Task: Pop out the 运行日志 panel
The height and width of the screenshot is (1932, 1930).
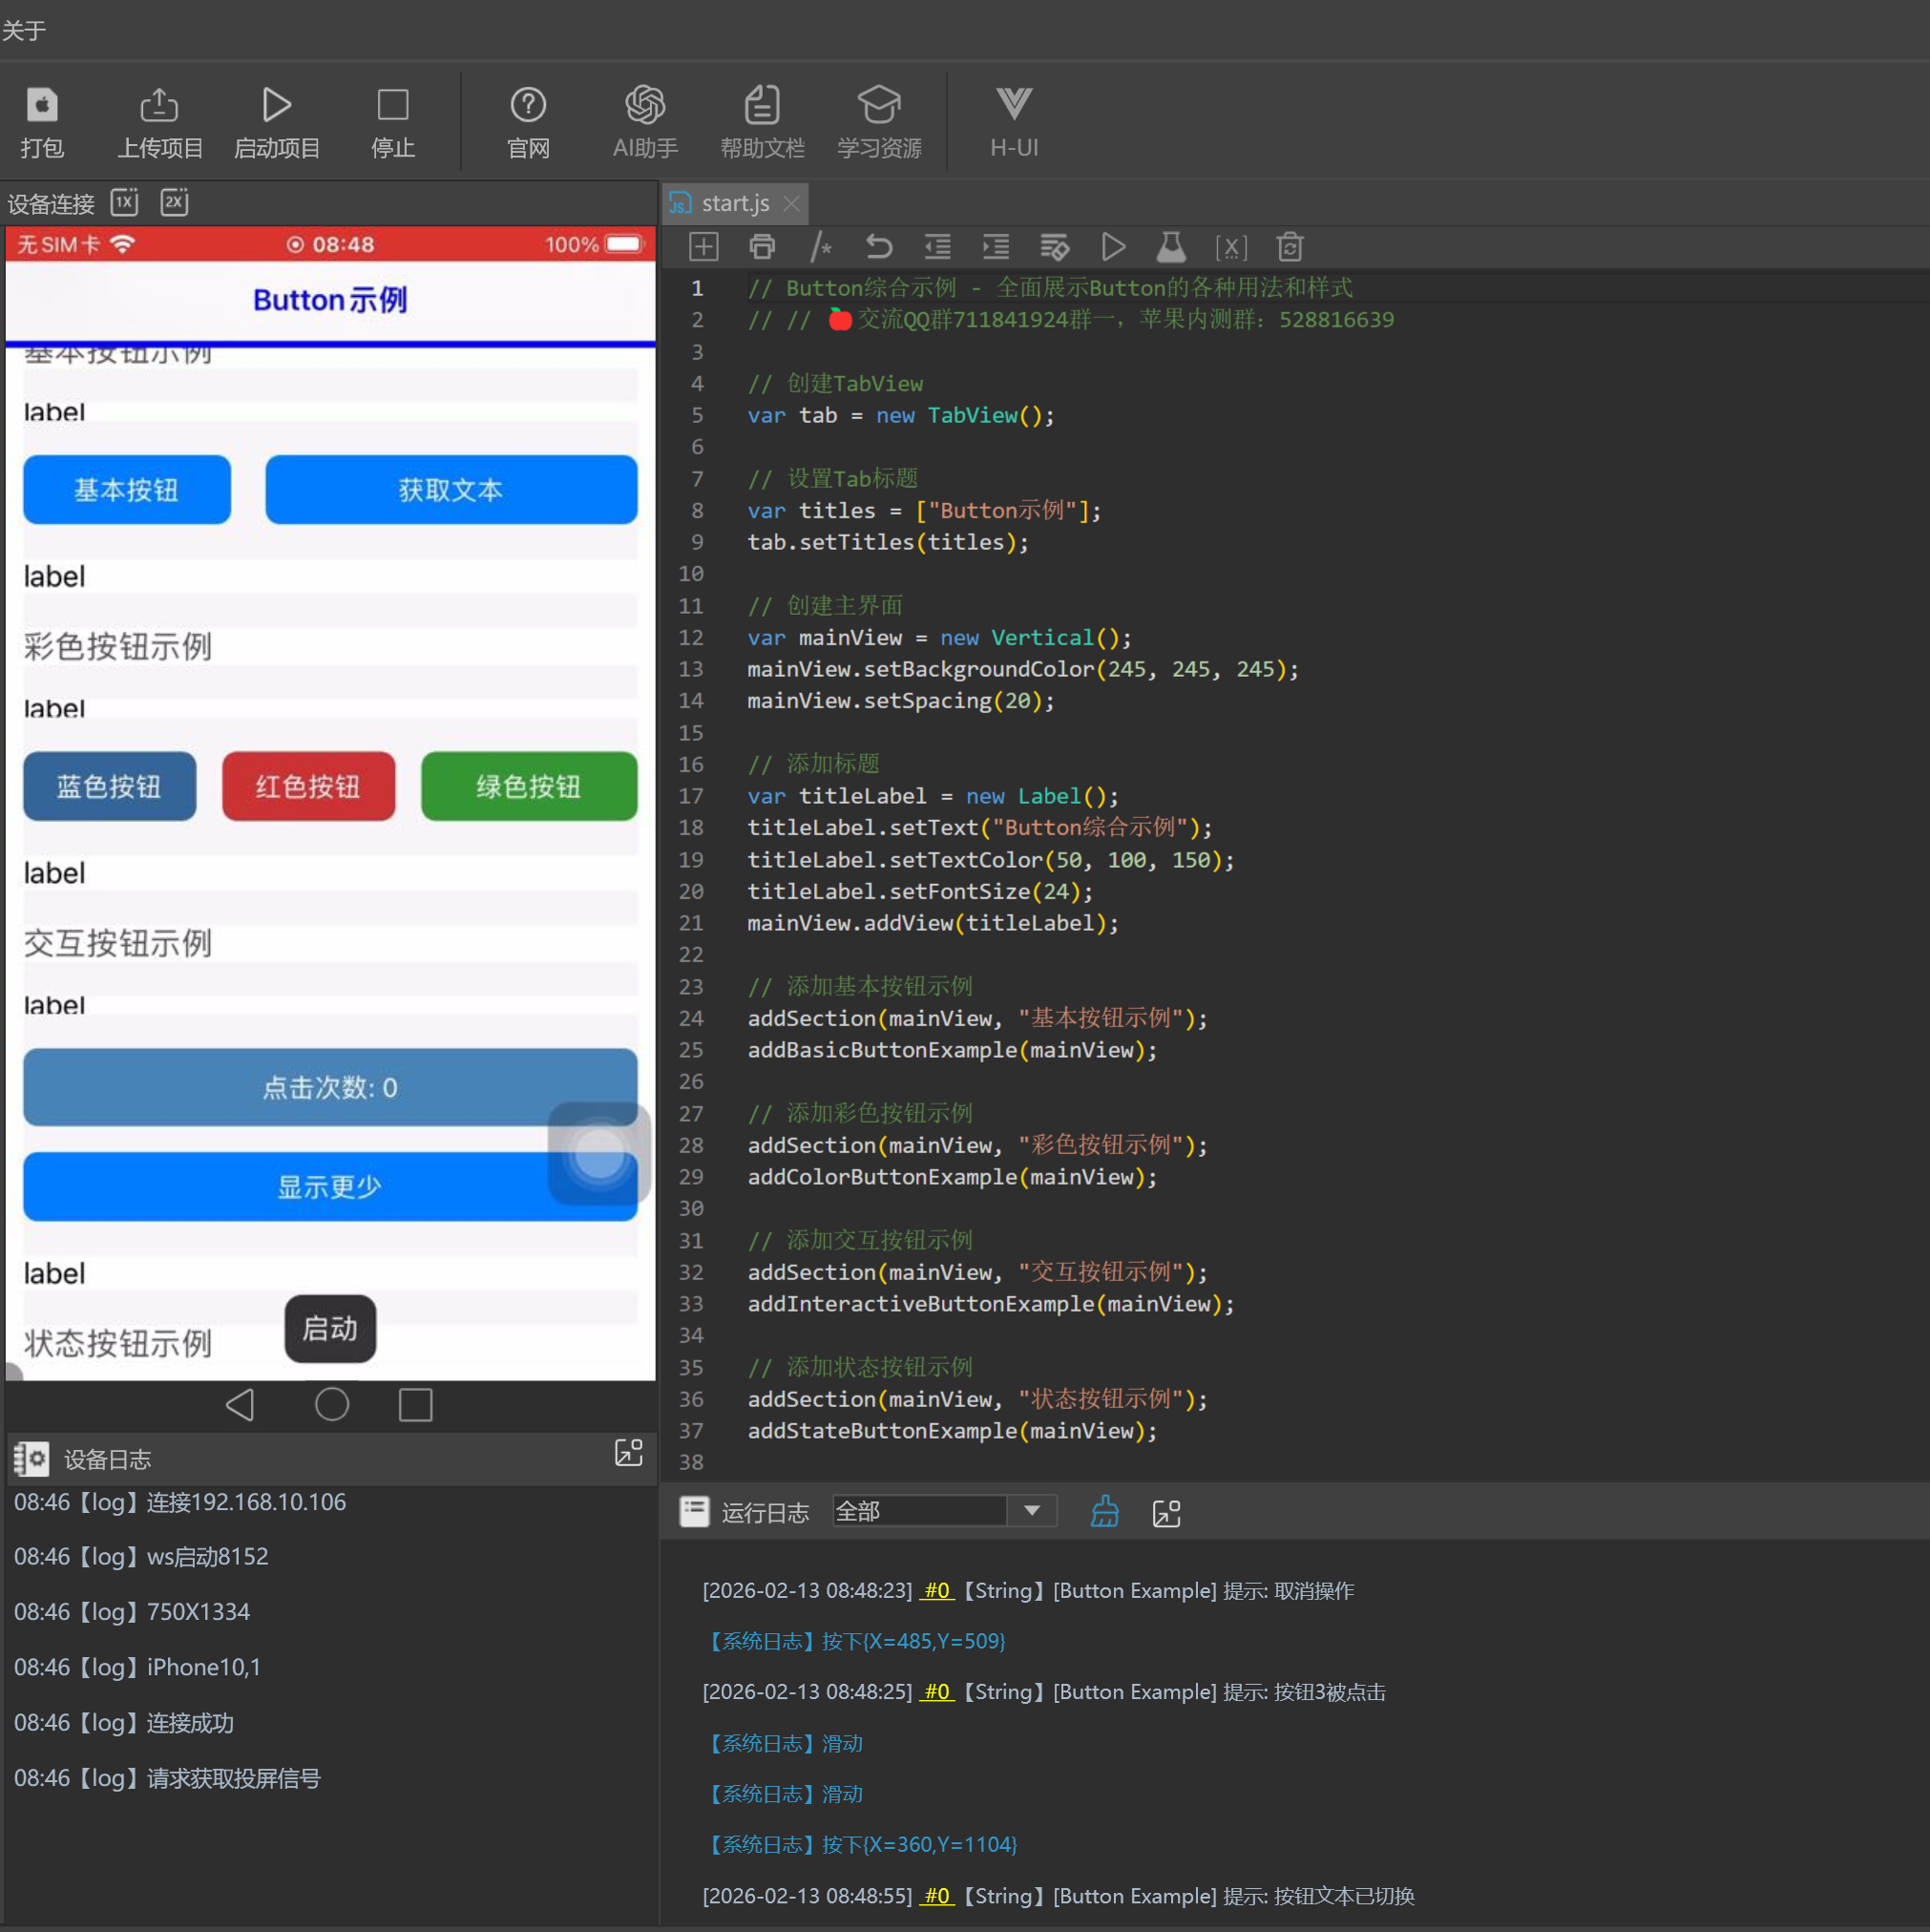Action: tap(1166, 1513)
